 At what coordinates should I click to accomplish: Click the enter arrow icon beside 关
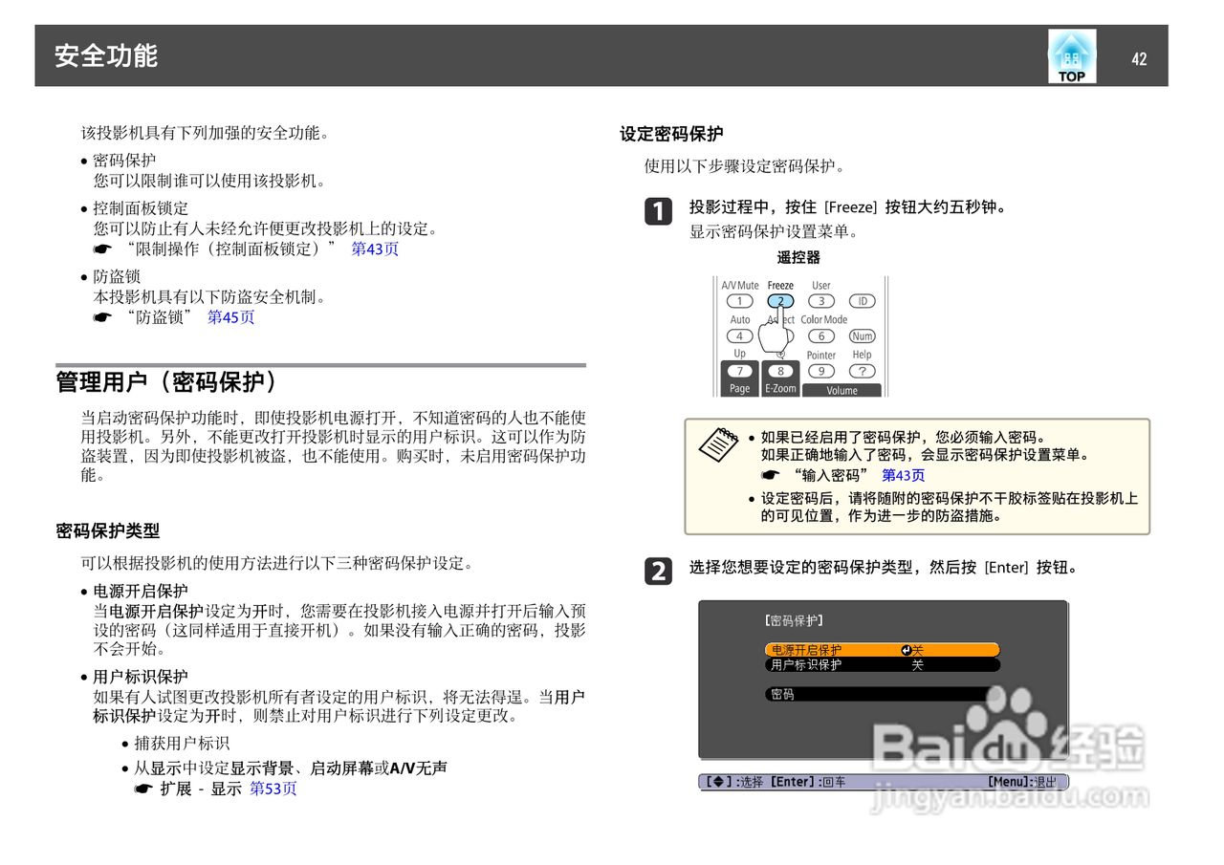906,650
